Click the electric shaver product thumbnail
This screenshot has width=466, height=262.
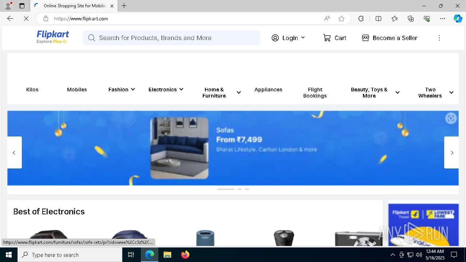coord(284,238)
